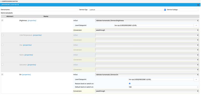Open ColorTemperature properties link
The image size is (201, 97).
[37, 35]
